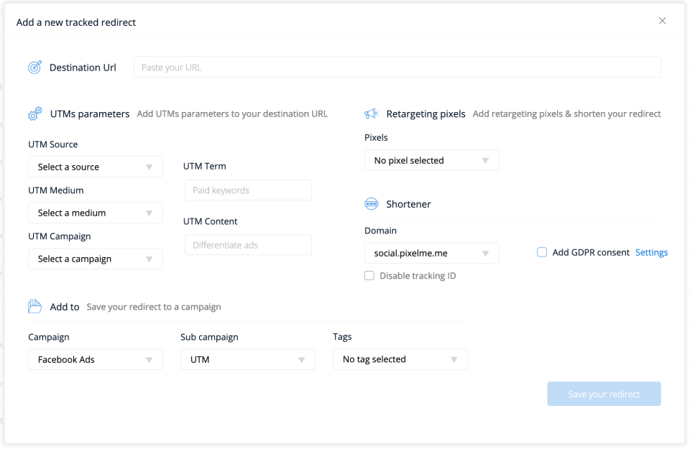Click the Shortener www globe icon
Viewport: 690px width, 449px height.
pyautogui.click(x=372, y=204)
